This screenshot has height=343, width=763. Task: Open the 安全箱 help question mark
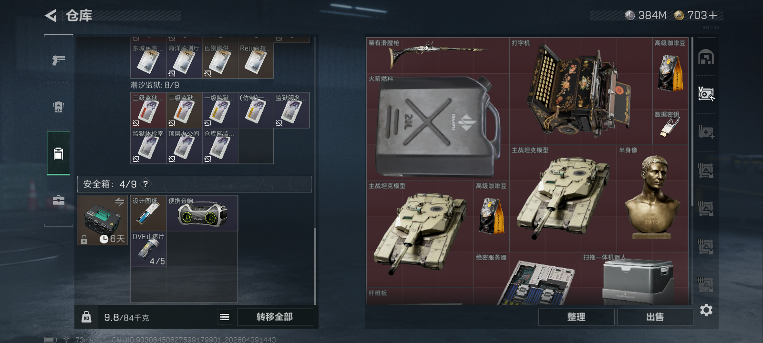[145, 184]
